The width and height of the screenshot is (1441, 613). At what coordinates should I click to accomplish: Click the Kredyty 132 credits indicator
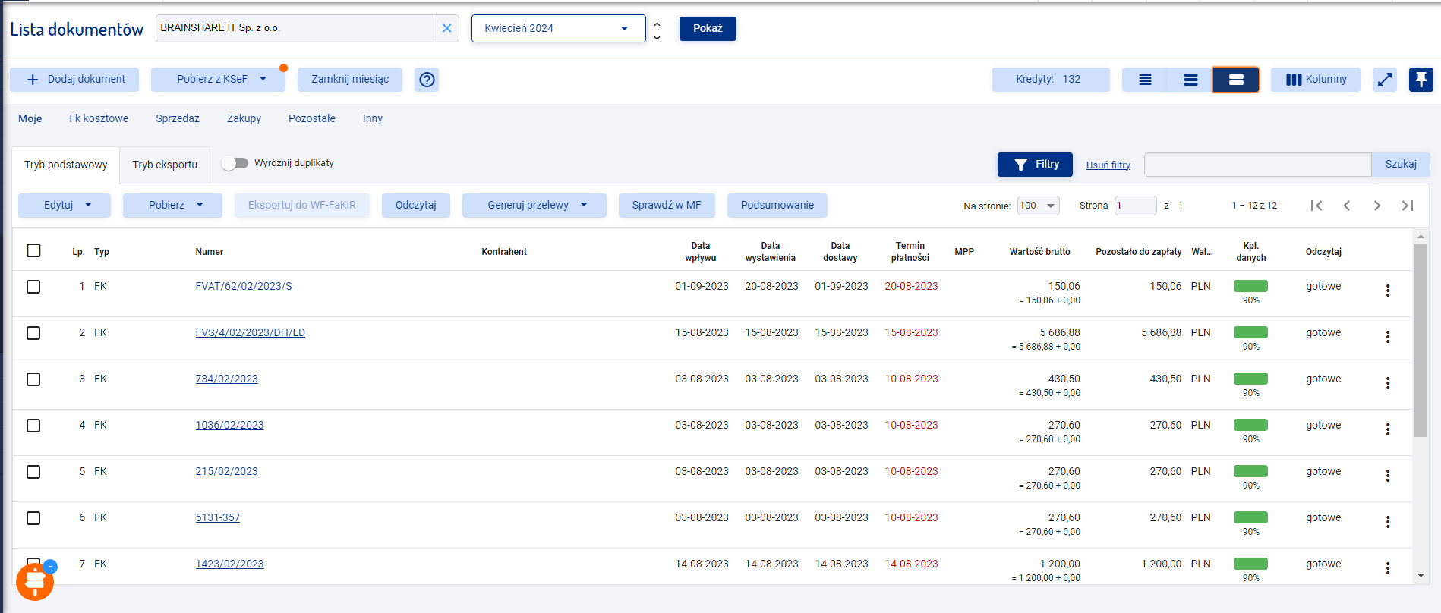(x=1051, y=80)
